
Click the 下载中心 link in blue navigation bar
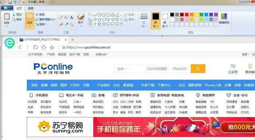pyautogui.click(x=164, y=85)
